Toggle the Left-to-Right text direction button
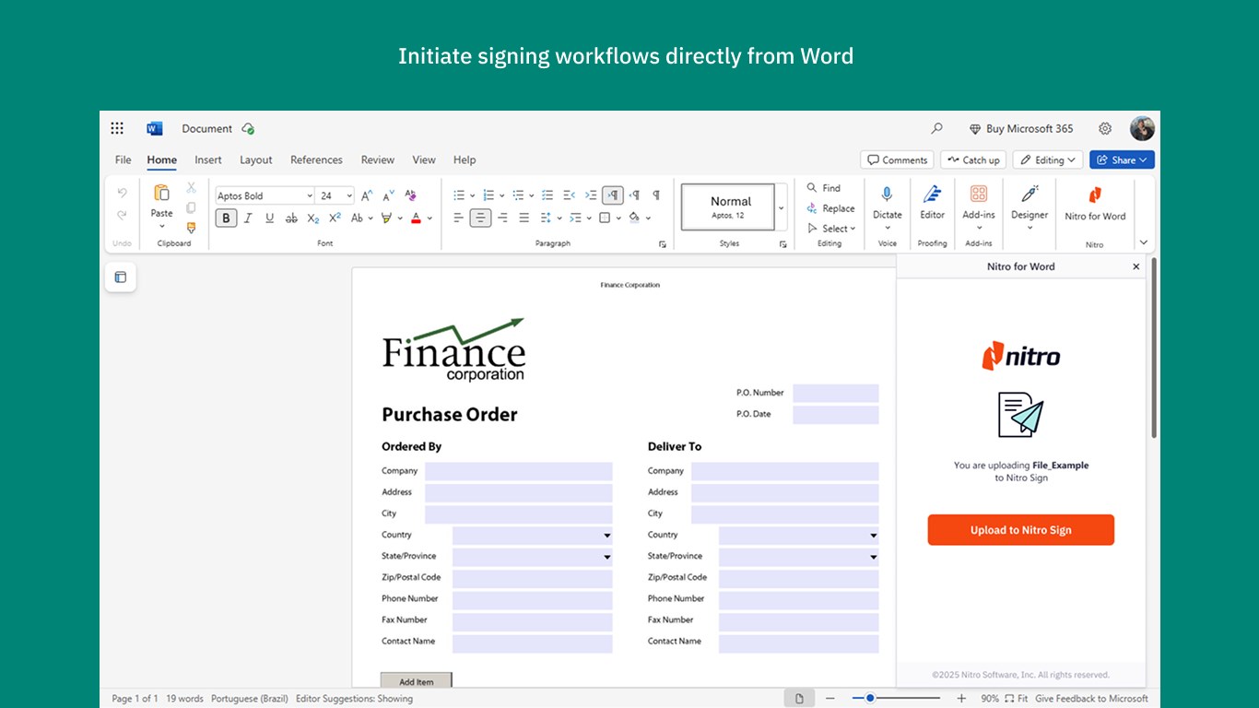 click(x=612, y=195)
